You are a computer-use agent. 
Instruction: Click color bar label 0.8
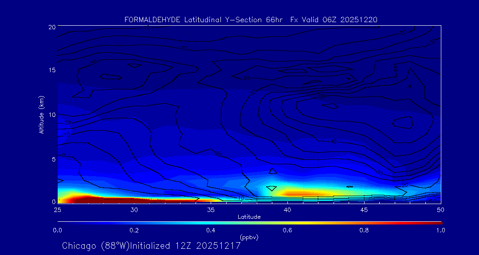pyautogui.click(x=365, y=230)
